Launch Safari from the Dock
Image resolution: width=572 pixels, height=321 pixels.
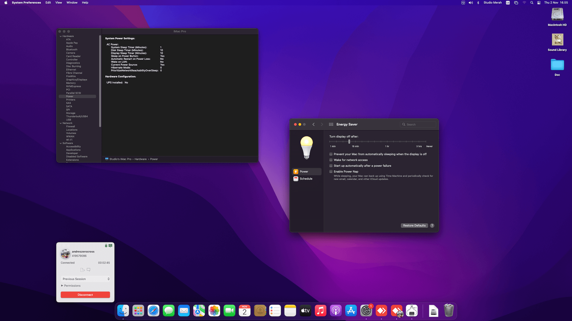coord(153,311)
